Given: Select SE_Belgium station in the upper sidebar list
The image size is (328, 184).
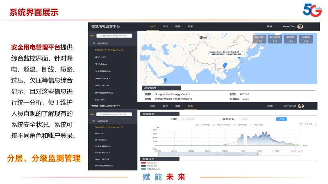Looking at the screenshot, I should (101, 64).
